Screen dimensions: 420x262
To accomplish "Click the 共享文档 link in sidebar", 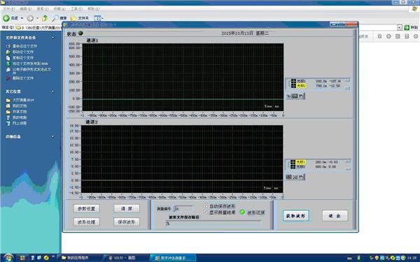I will point(20,112).
